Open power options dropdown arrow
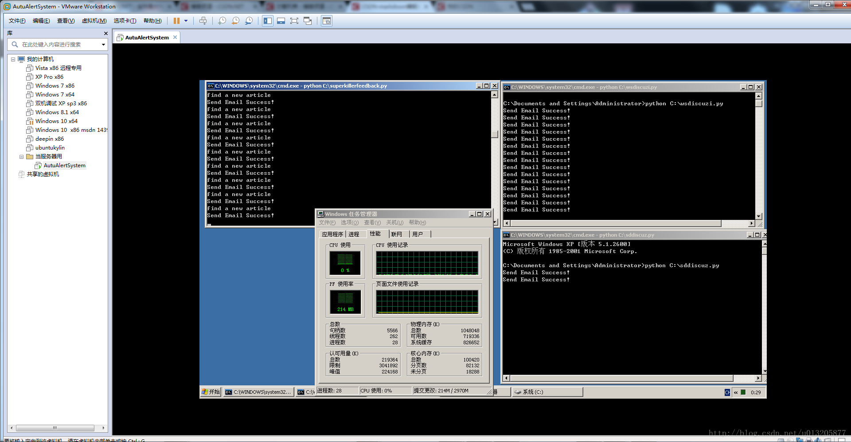Screen dimensions: 851x442 click(x=186, y=21)
